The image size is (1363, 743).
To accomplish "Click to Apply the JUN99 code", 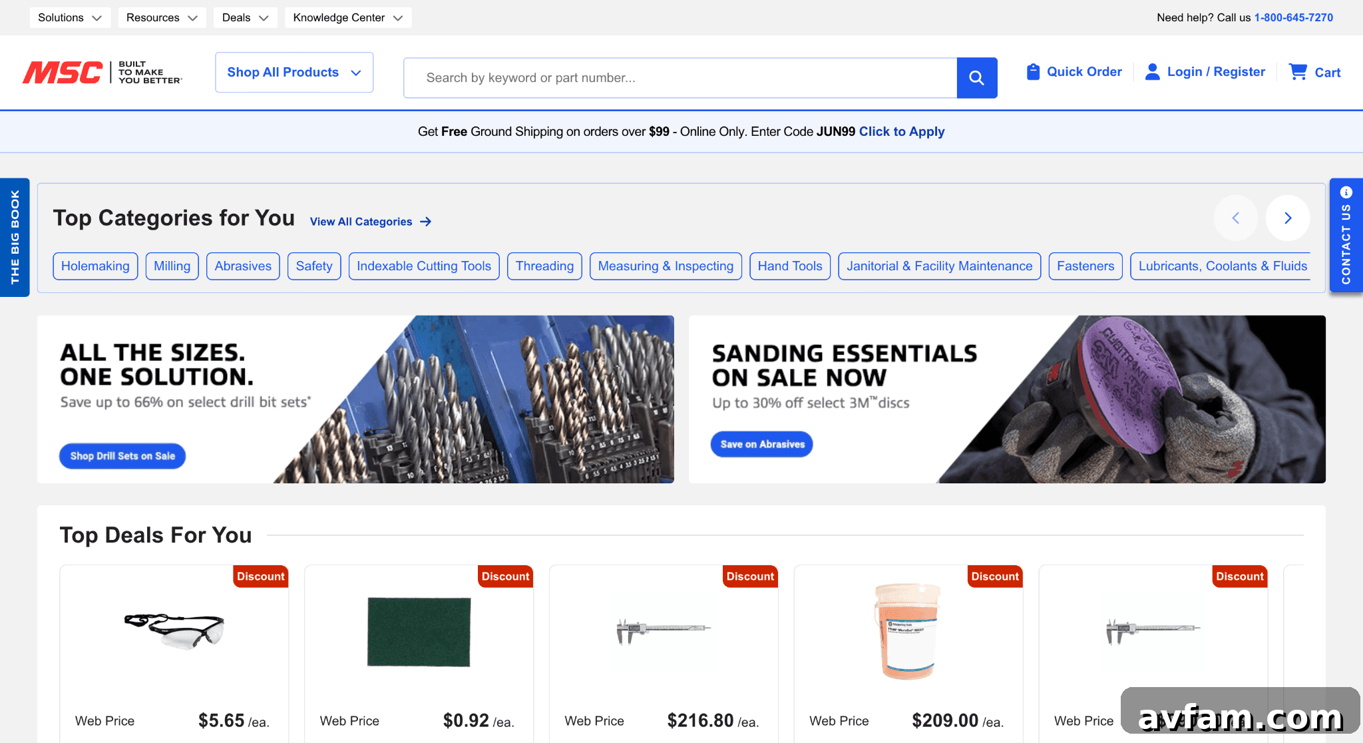I will click(902, 132).
